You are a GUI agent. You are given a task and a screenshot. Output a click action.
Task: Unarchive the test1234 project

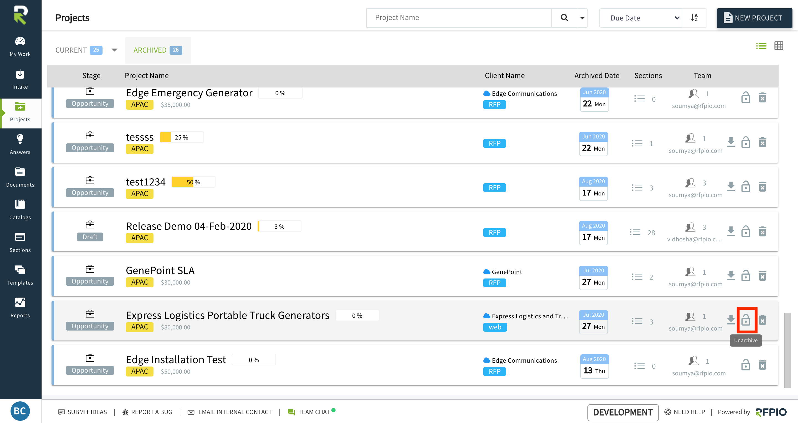click(746, 187)
